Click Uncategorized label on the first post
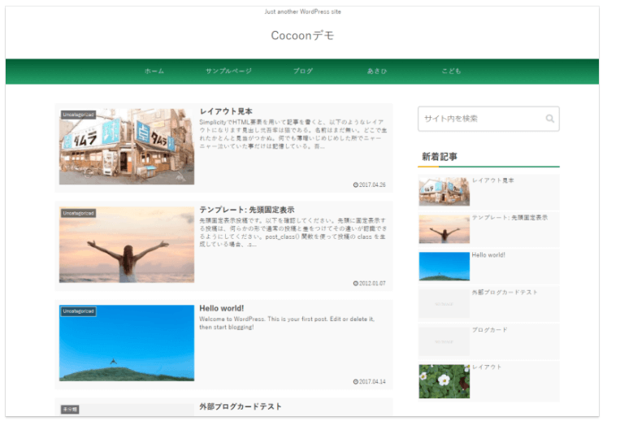This screenshot has width=620, height=430. 79,115
